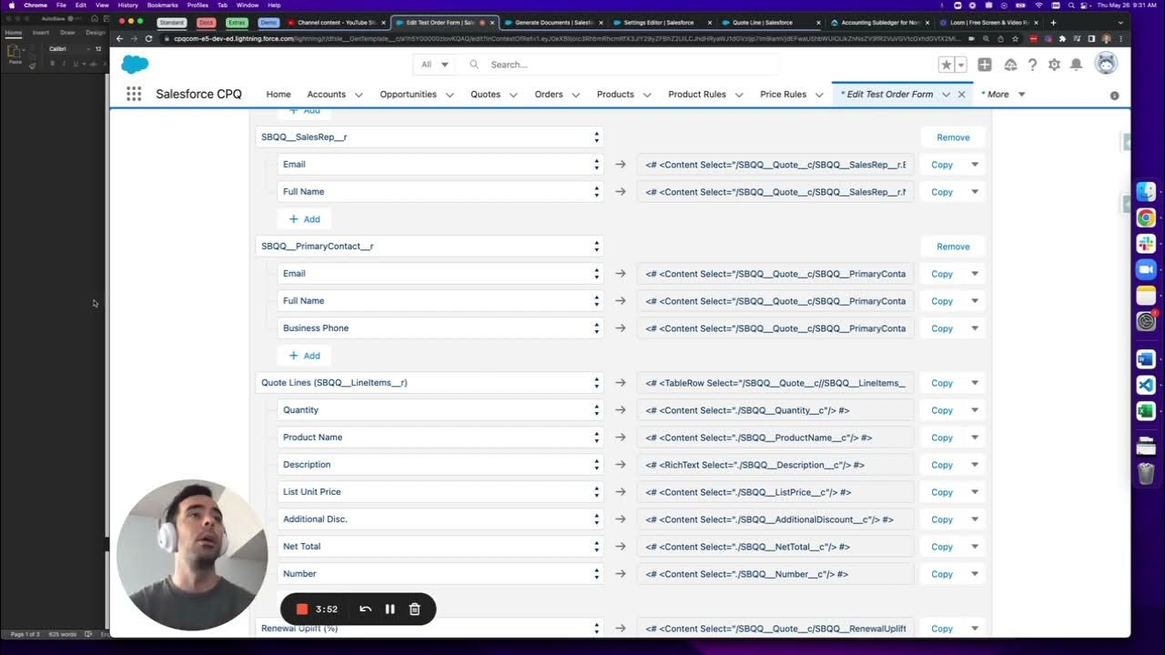Open Finder from the Dock
The height and width of the screenshot is (655, 1165).
1146,192
